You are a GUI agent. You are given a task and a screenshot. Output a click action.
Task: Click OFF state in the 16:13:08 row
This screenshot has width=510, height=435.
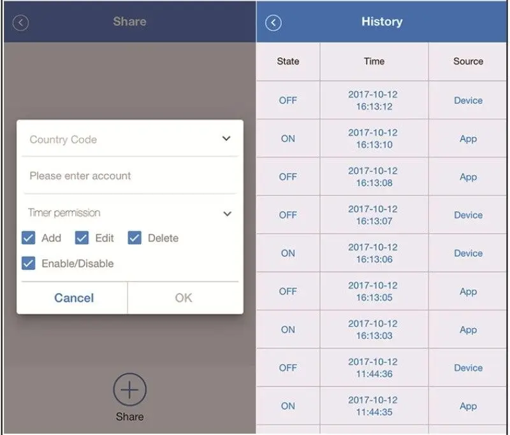click(x=288, y=176)
